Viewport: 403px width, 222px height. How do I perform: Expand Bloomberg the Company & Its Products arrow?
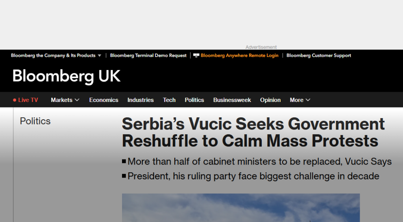[100, 56]
